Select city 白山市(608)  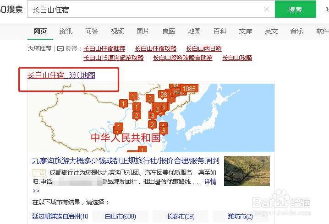pyautogui.click(x=121, y=216)
